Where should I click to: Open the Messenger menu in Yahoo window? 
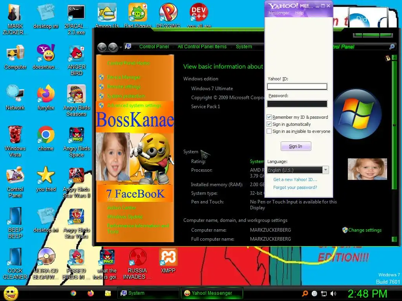point(278,13)
